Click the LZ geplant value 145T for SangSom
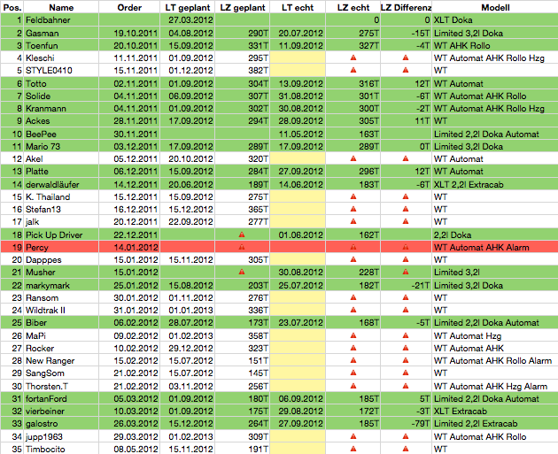This screenshot has height=454, width=558. click(x=243, y=373)
